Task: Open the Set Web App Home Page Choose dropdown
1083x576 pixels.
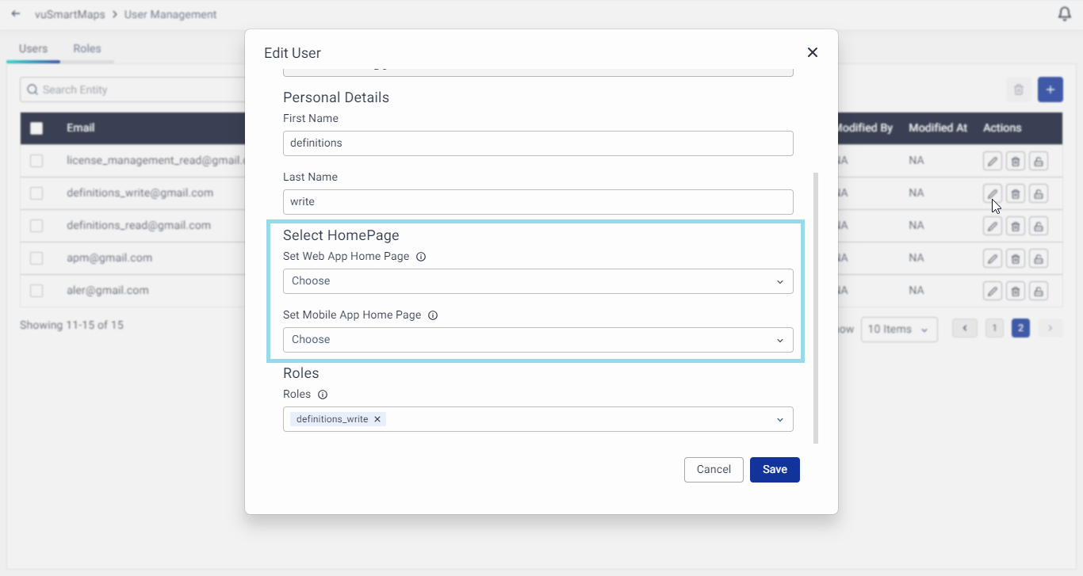Action: click(x=538, y=280)
